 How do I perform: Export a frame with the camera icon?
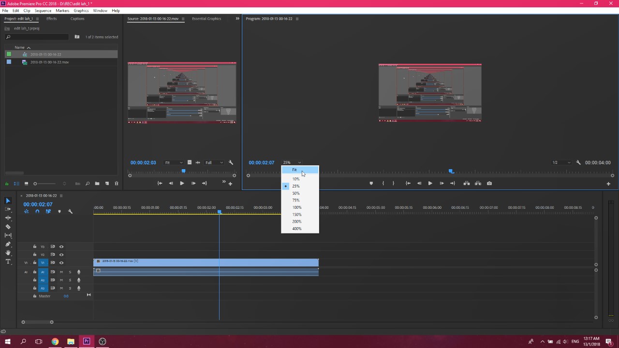coord(490,183)
